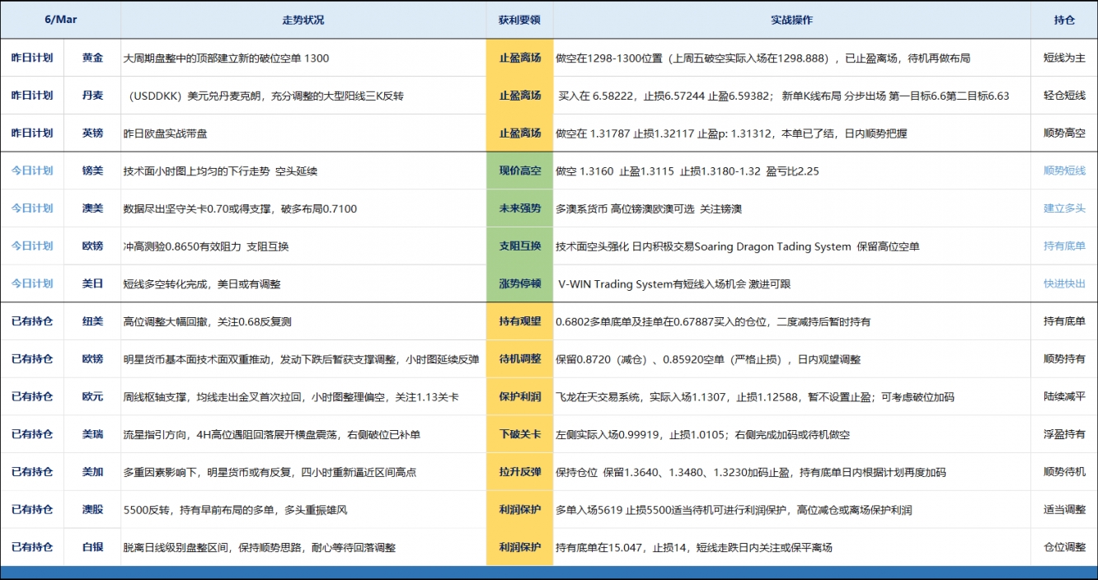Click the 走势状况 column header
This screenshot has height=580, width=1098.
303,18
